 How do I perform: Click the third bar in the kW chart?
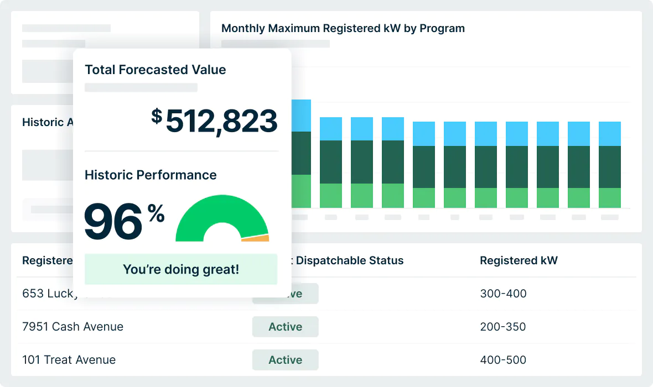point(361,160)
